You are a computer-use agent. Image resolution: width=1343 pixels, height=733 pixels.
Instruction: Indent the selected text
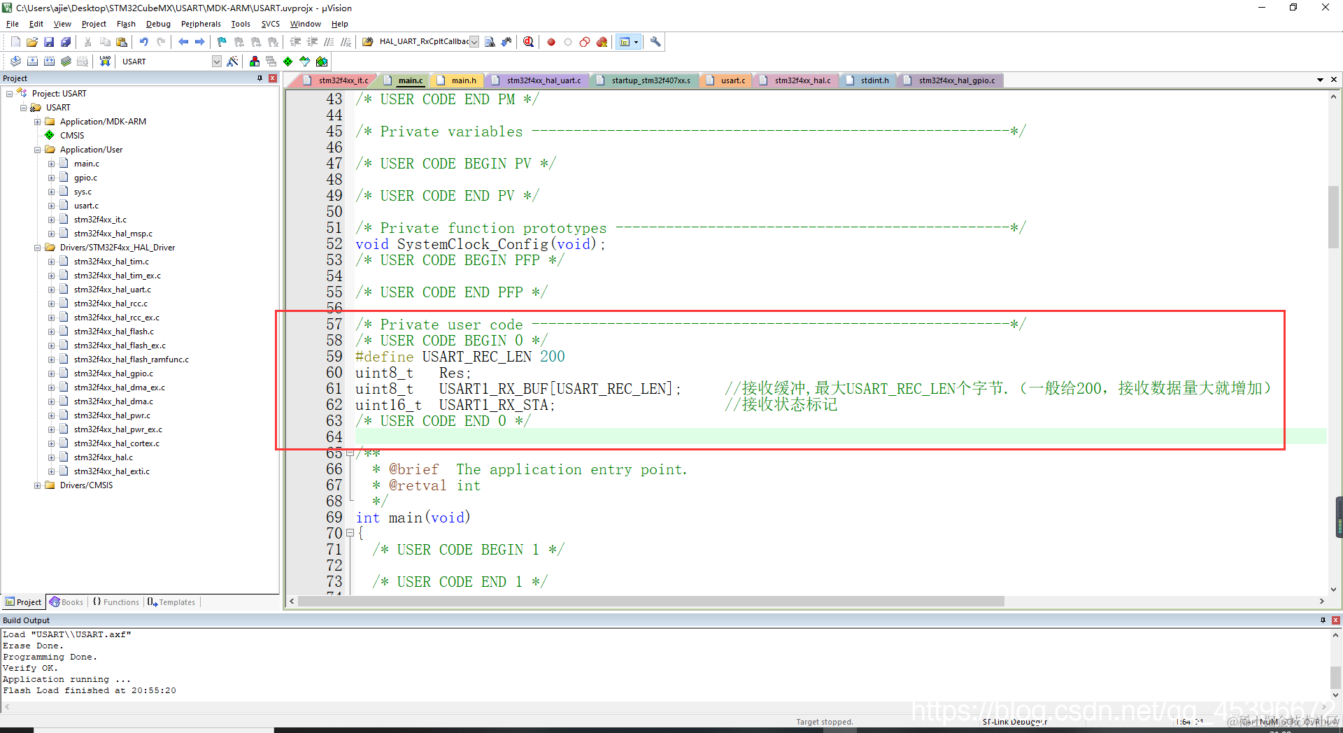coord(295,42)
